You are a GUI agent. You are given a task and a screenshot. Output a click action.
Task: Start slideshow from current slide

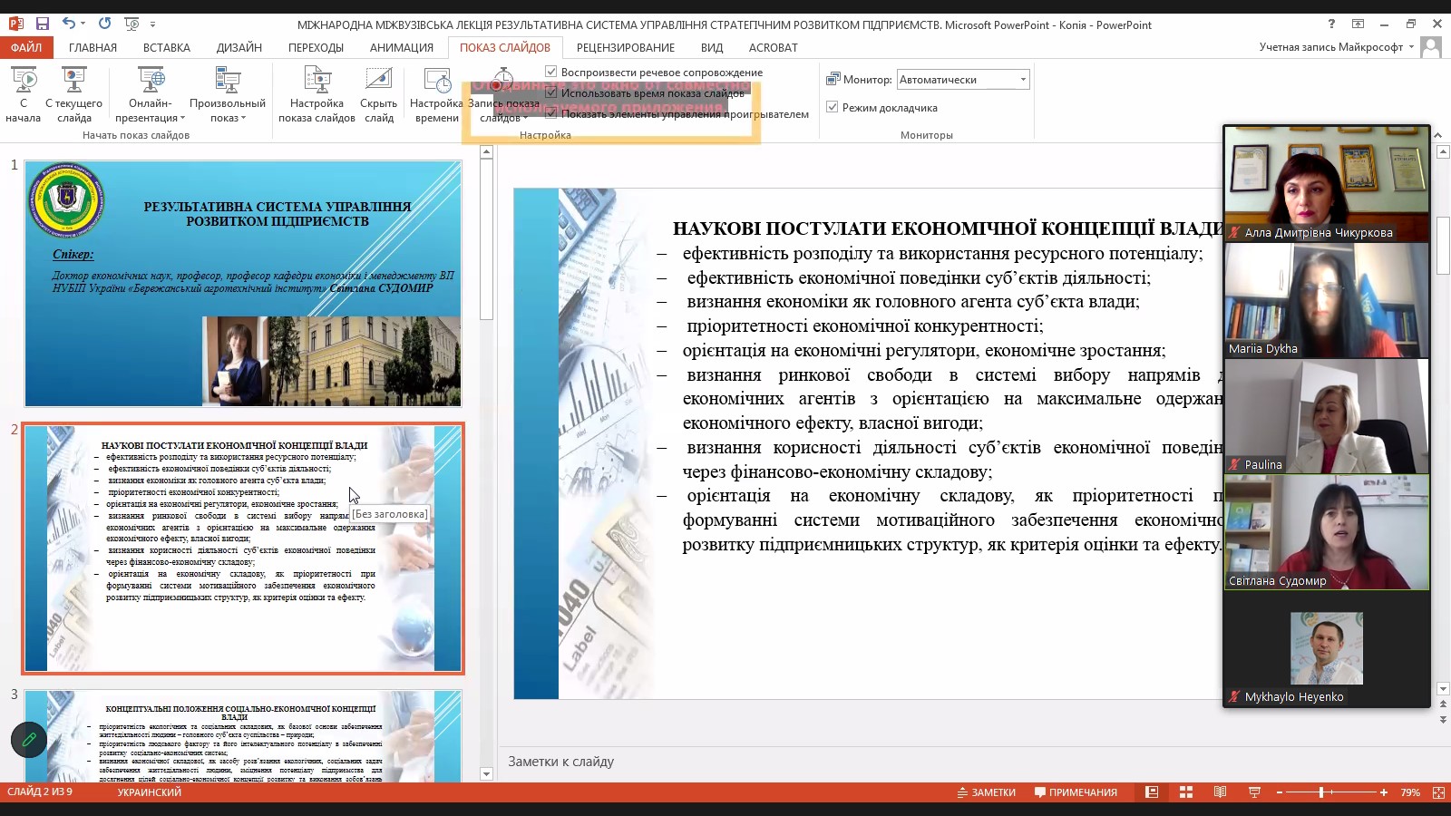coord(73,82)
